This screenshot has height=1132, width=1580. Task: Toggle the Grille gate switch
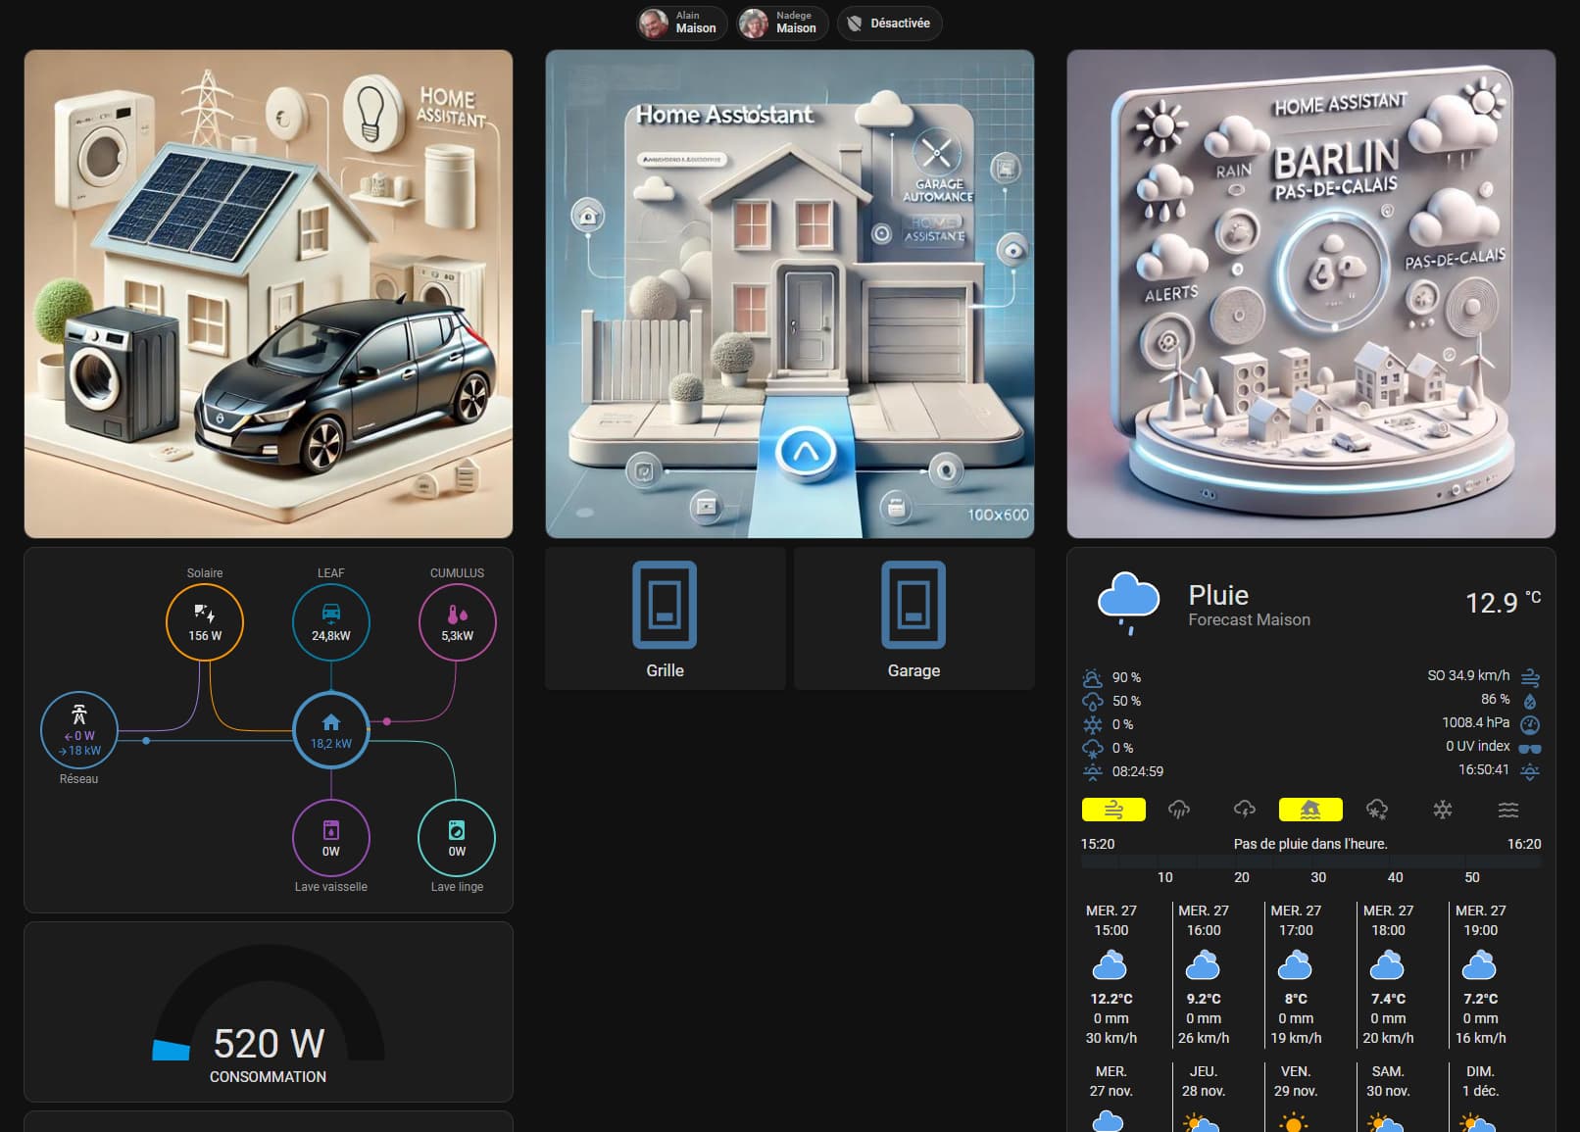665,618
